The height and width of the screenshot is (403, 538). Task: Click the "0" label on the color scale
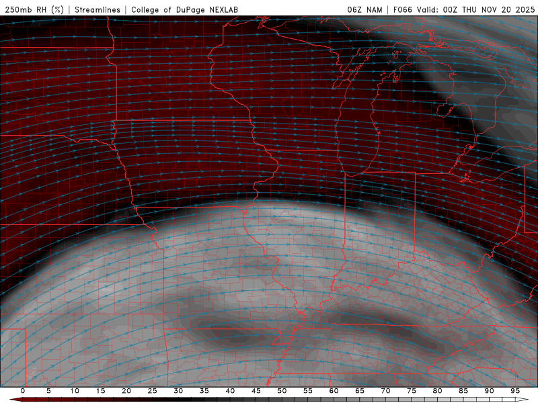tap(23, 391)
